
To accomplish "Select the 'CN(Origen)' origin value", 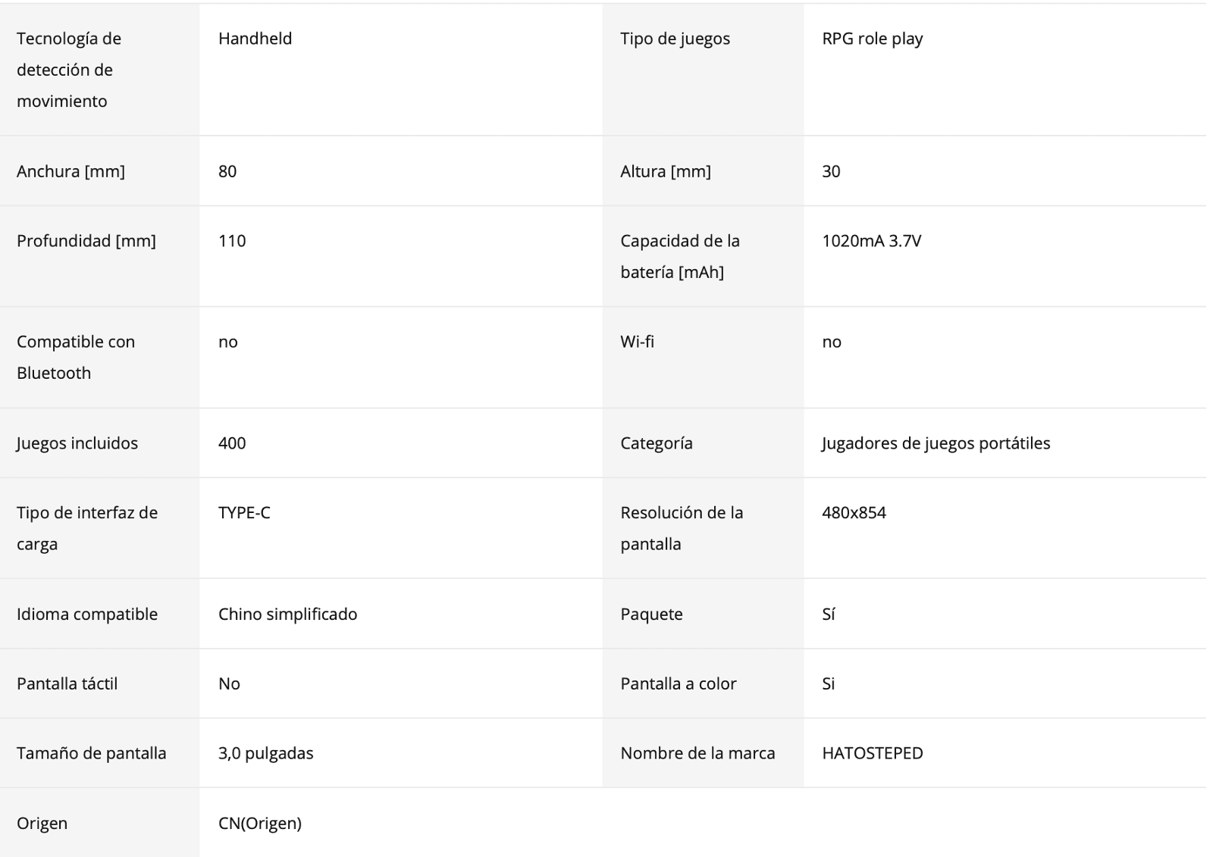I will (259, 824).
